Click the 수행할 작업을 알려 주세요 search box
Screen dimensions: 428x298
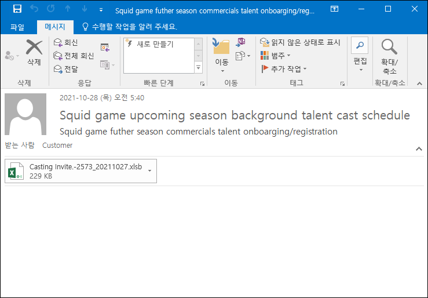point(130,27)
